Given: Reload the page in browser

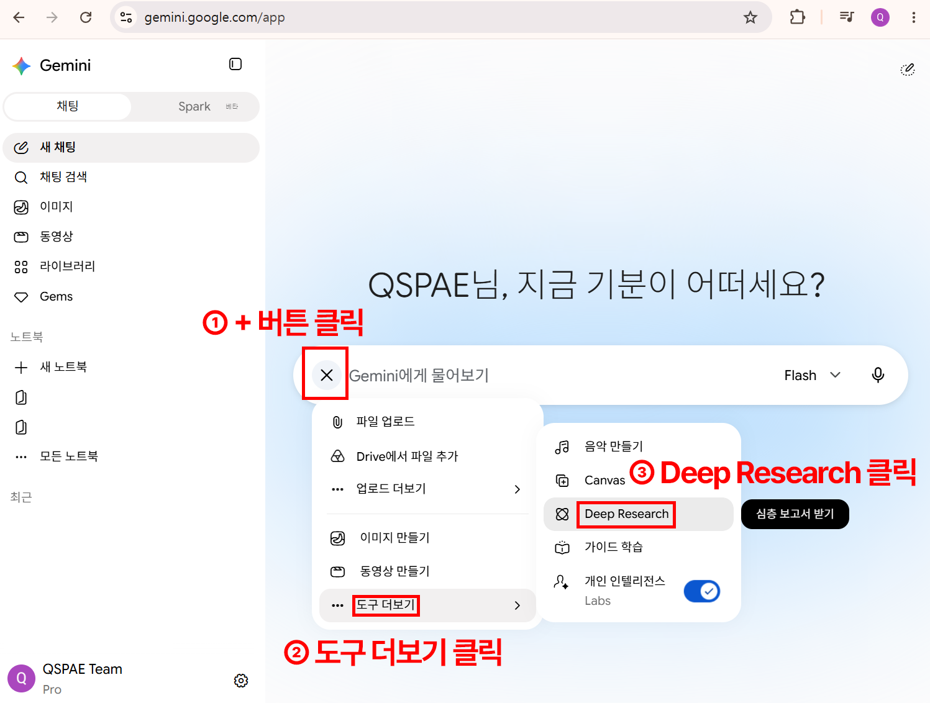Looking at the screenshot, I should (x=86, y=17).
